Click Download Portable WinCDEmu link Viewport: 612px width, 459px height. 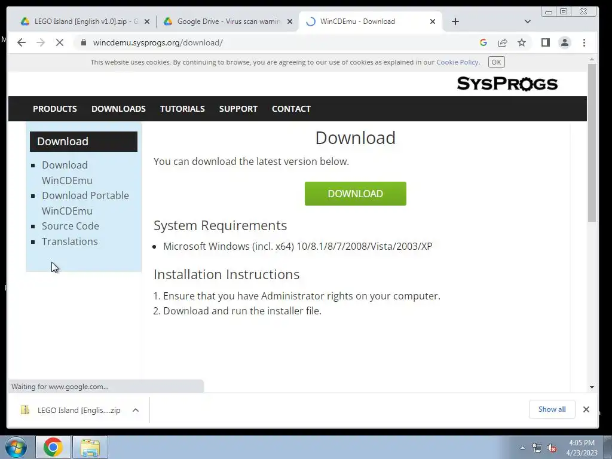click(85, 203)
